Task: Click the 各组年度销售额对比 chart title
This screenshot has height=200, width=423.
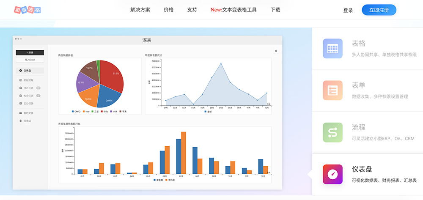Action: 69,124
